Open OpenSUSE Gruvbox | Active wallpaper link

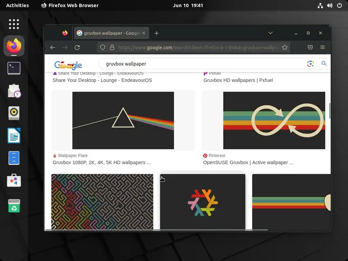click(248, 162)
